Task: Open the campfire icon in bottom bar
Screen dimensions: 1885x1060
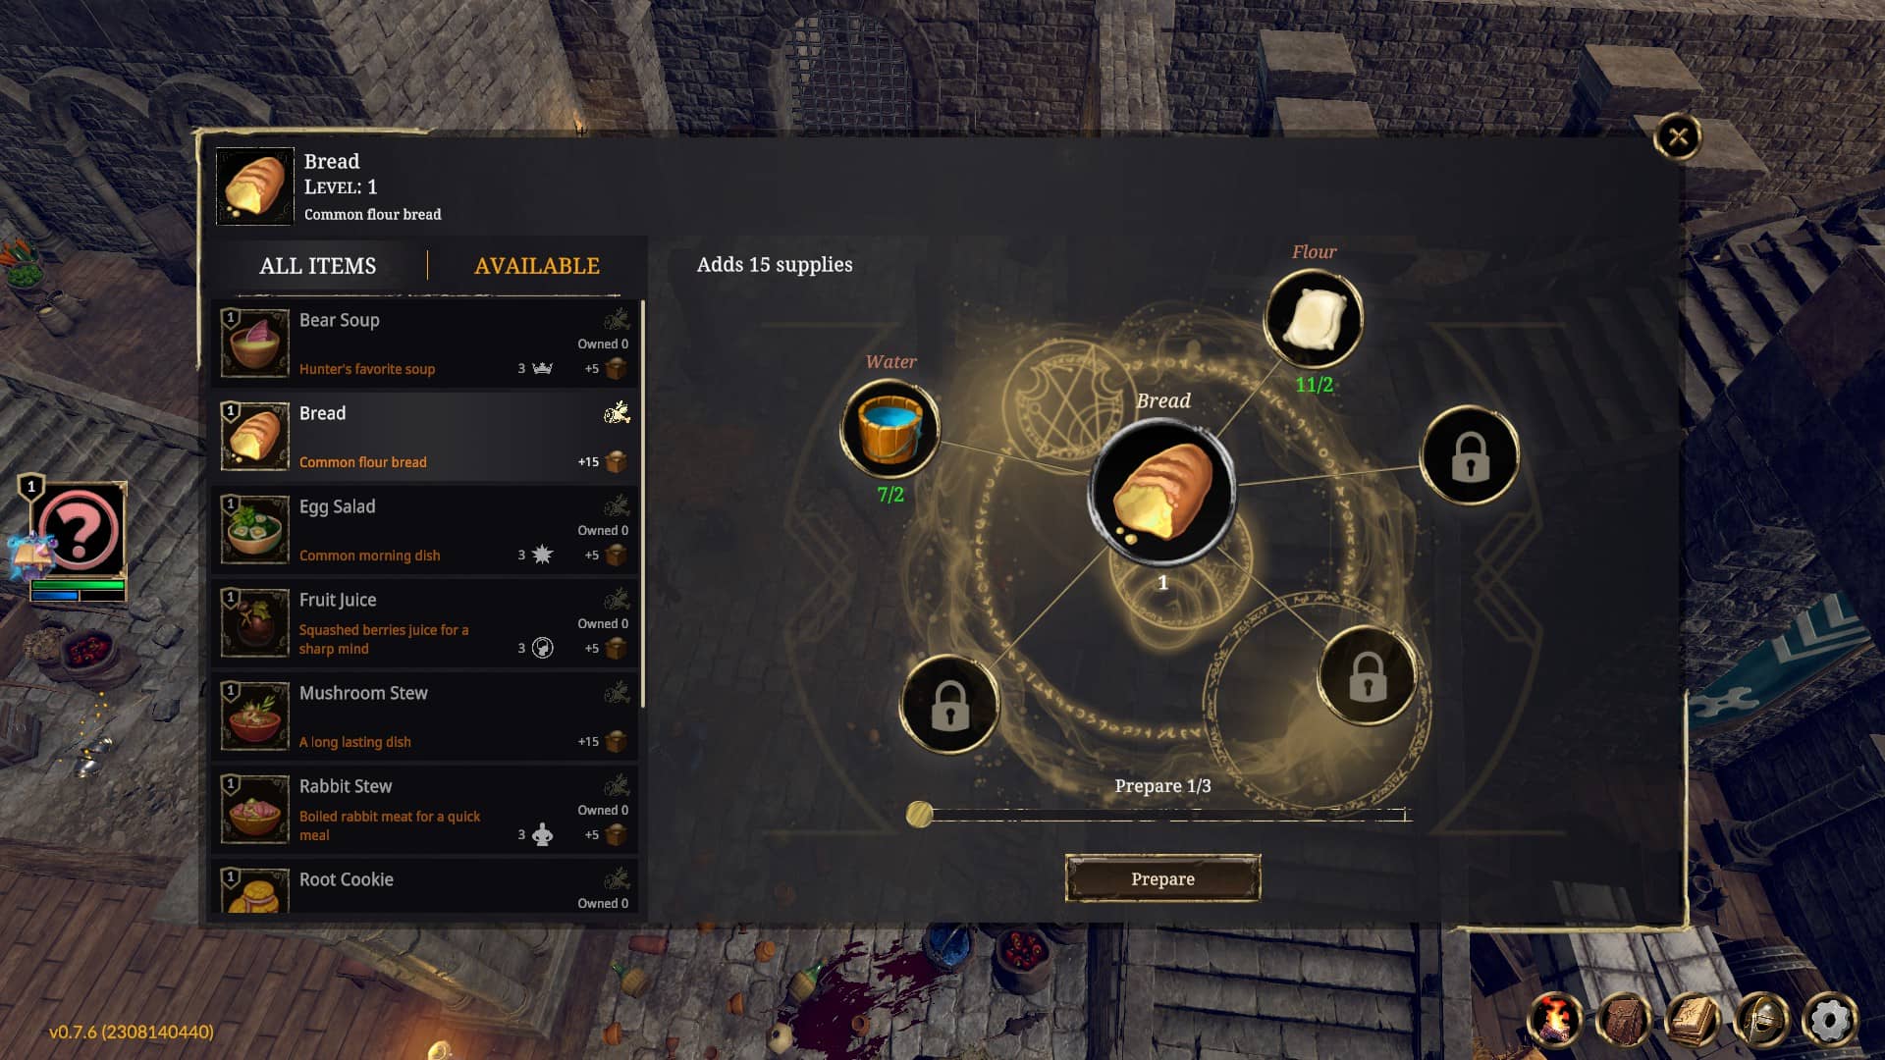Action: tap(1555, 1019)
